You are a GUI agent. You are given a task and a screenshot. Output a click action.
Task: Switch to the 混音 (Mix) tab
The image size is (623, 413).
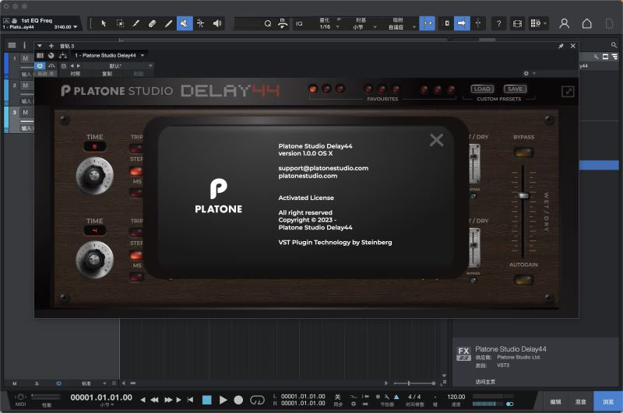pos(580,401)
